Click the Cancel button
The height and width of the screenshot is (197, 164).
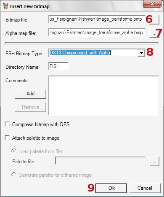tap(145, 188)
